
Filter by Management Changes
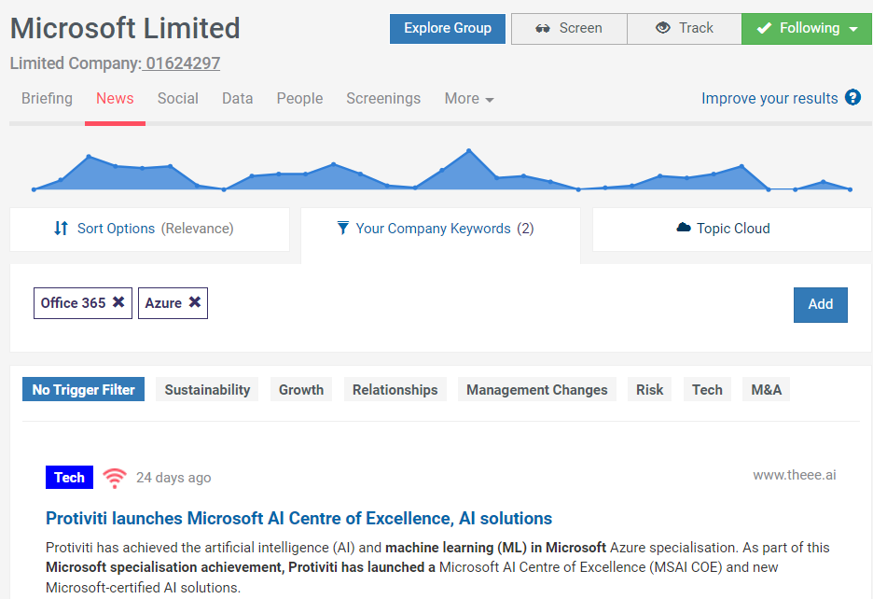click(x=536, y=389)
